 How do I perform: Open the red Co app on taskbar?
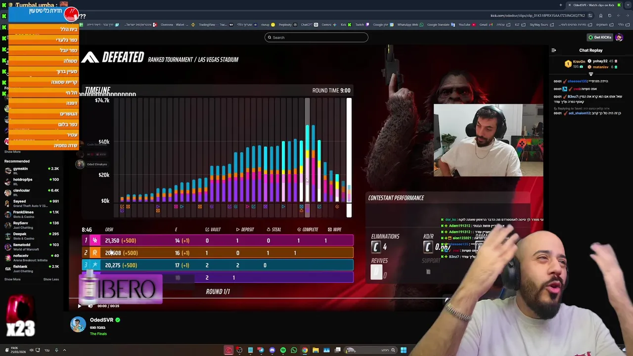228,350
